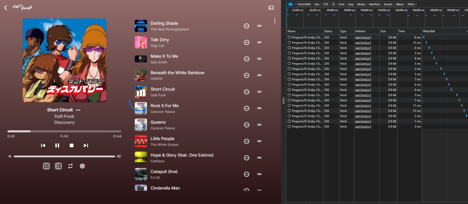Select the Media network filter
468x204 pixels.
360,4
